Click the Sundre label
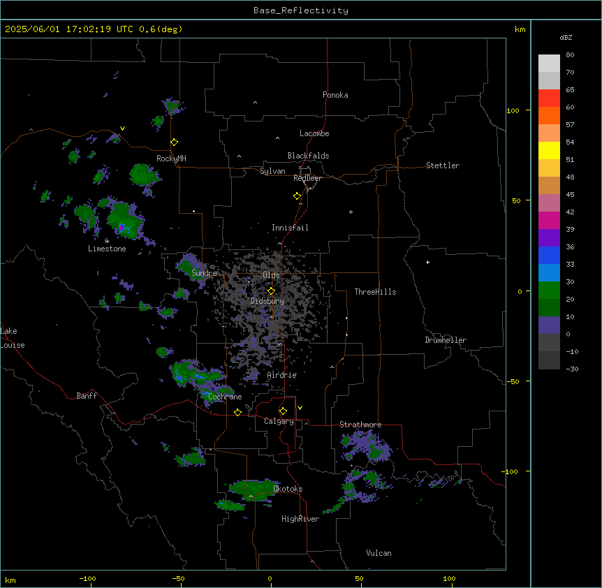The width and height of the screenshot is (602, 588). tap(204, 273)
